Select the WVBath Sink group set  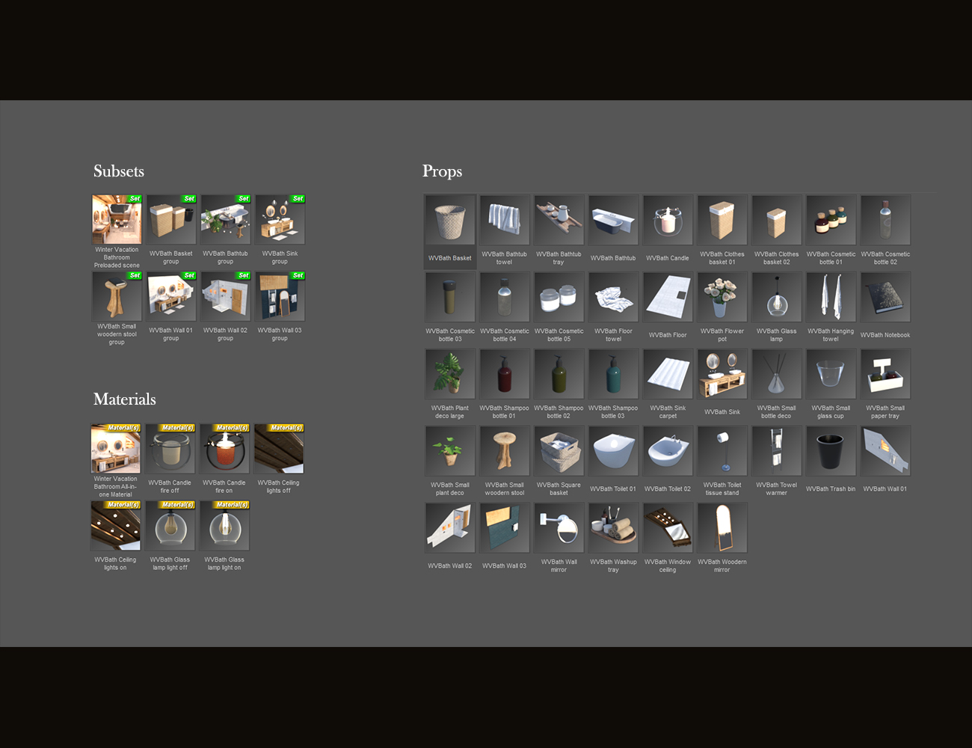coord(280,220)
